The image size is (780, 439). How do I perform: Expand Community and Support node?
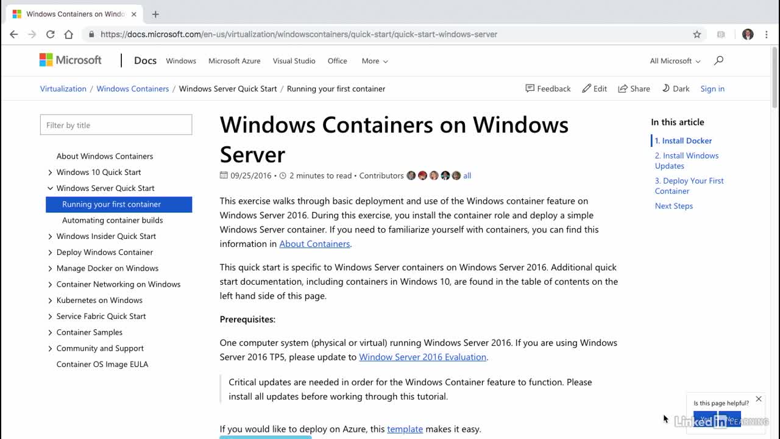(50, 349)
